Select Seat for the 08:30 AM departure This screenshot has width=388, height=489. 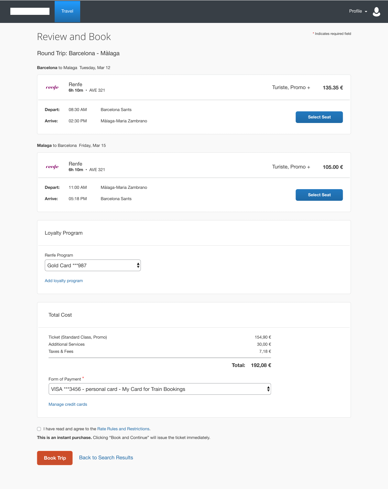[x=319, y=117]
